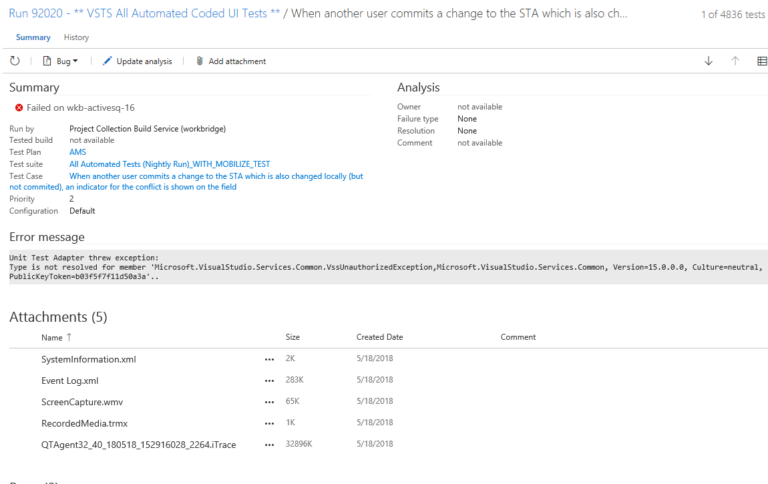Image resolution: width=768 pixels, height=484 pixels.
Task: Click the Created Date column header
Action: click(x=379, y=337)
